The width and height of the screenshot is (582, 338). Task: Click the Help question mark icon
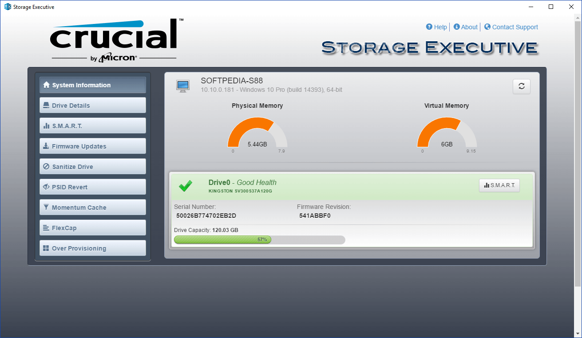click(x=429, y=27)
